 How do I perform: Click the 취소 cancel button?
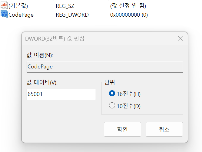point(164,129)
